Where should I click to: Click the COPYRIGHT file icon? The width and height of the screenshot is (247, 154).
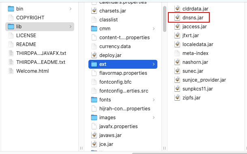coord(11,17)
